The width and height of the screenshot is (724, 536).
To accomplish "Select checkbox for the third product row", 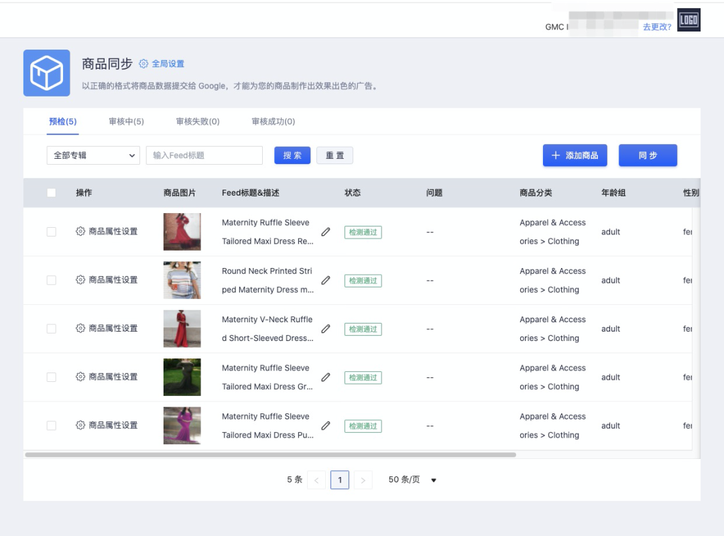I will point(52,329).
